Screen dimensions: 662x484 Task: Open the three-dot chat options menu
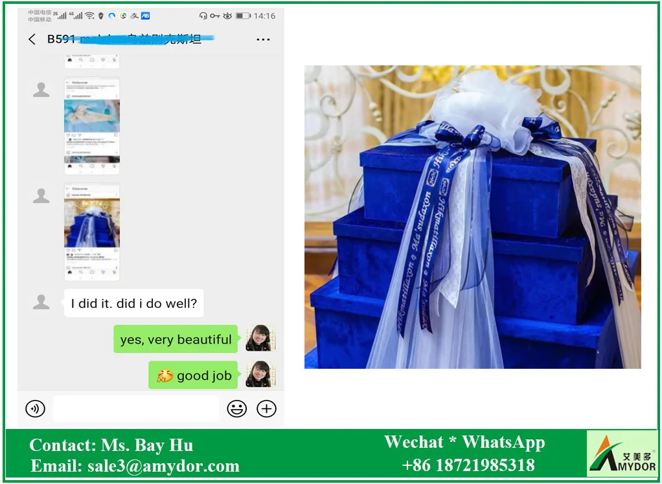[x=263, y=39]
